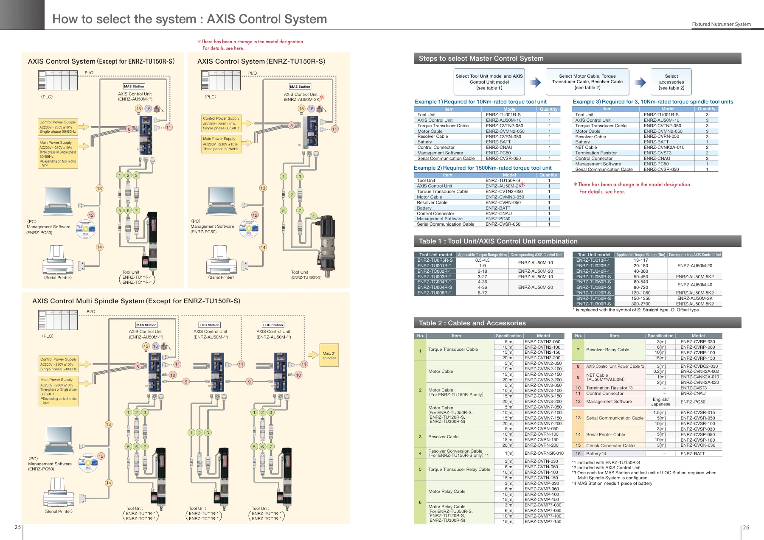This screenshot has width=764, height=540.
Task: Click the PLC rack icon in the ENRZ-TU150R-S diagram
Action: point(222,80)
